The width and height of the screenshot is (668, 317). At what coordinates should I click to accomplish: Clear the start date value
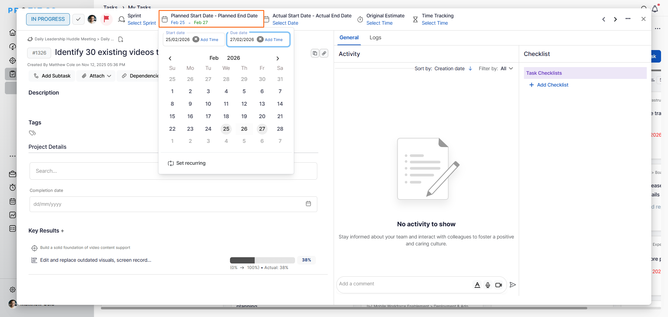pos(196,39)
